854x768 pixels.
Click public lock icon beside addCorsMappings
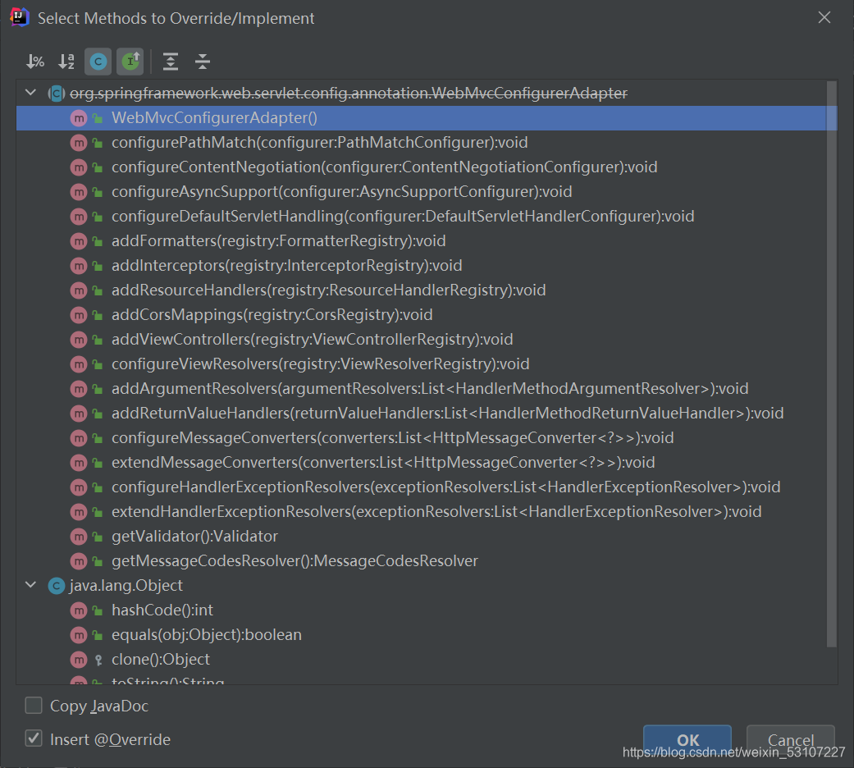coord(98,315)
